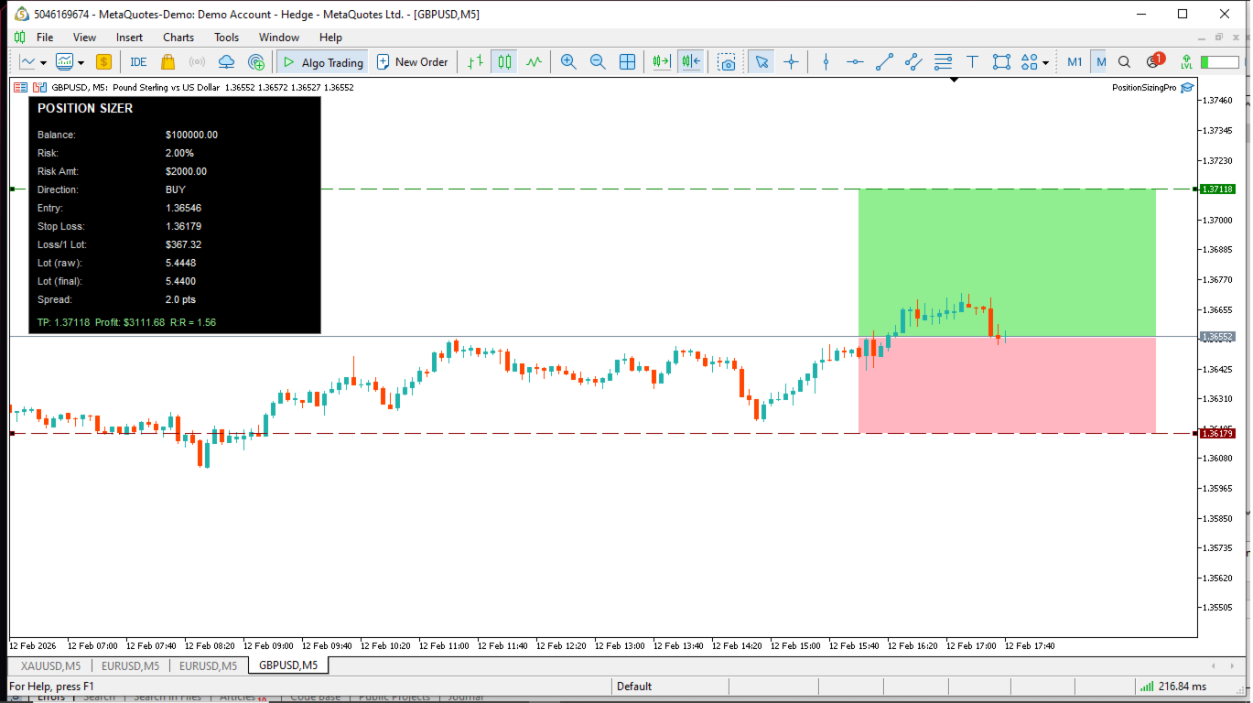Expand the chart type dropdown arrow
1253x703 pixels.
[43, 62]
